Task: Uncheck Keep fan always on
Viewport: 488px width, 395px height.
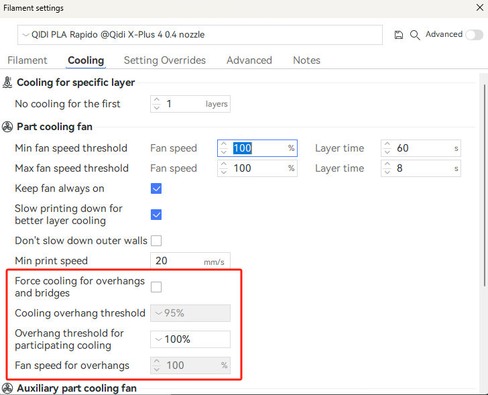Action: (x=156, y=188)
